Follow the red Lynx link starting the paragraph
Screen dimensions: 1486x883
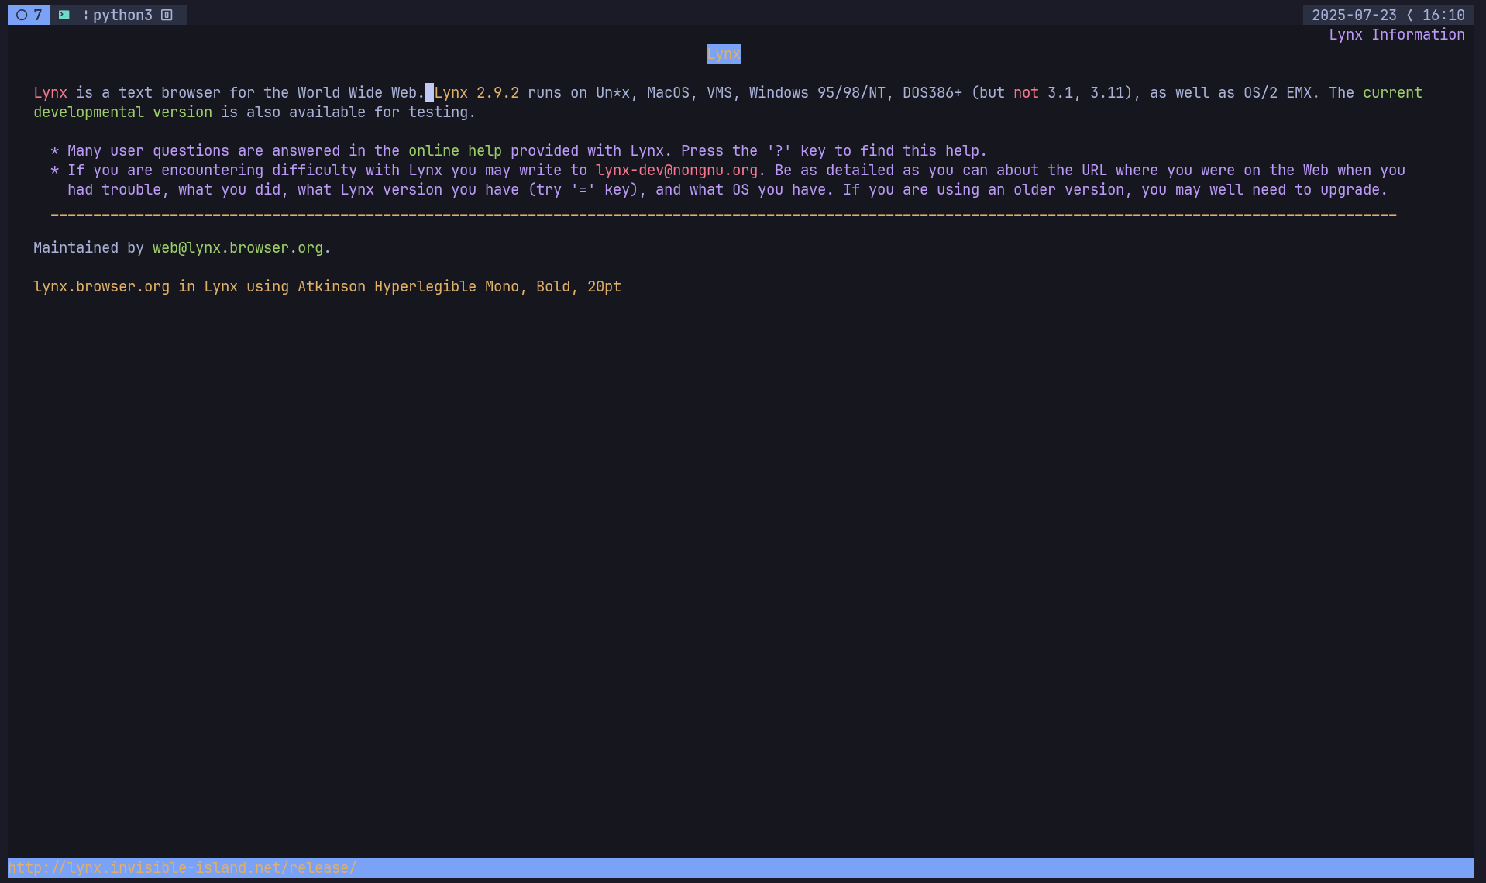click(x=50, y=92)
